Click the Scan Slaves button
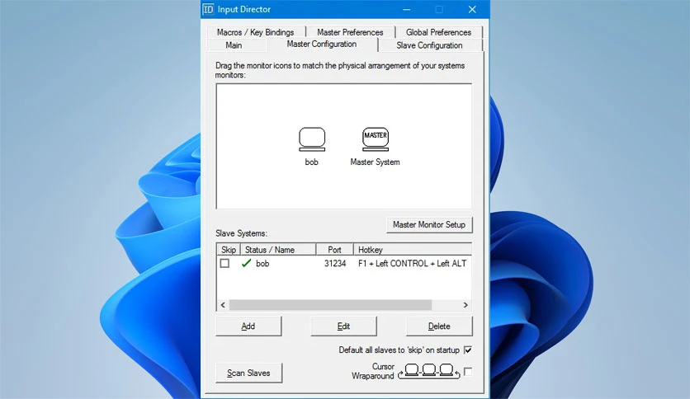The width and height of the screenshot is (690, 399). point(248,373)
